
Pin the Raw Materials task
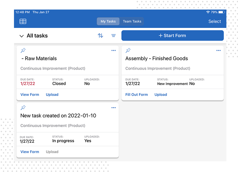pyautogui.click(x=23, y=50)
